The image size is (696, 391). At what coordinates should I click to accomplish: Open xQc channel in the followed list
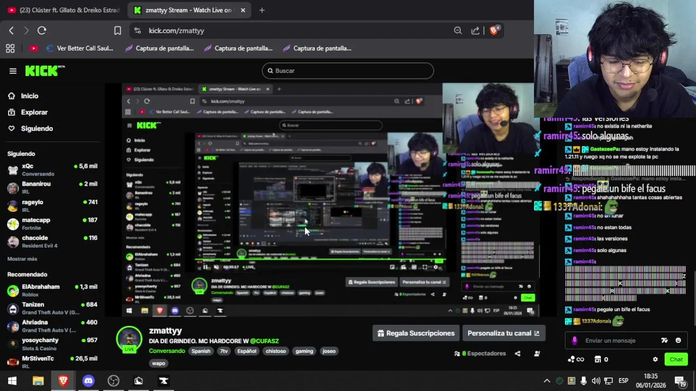click(x=52, y=169)
